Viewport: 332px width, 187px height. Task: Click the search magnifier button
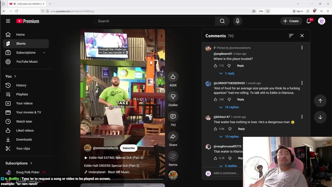click(x=222, y=21)
